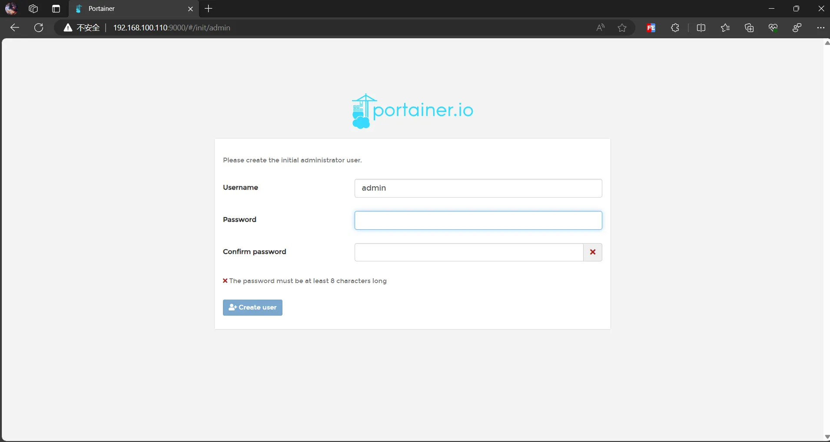Open the read aloud icon
The height and width of the screenshot is (442, 830).
pos(601,28)
